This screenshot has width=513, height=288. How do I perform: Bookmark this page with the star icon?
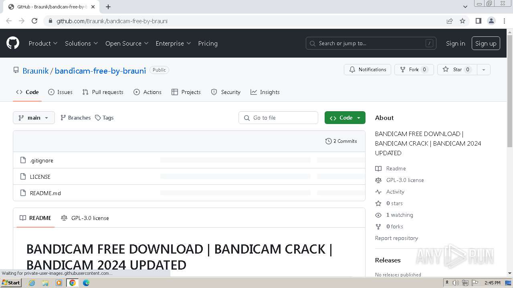[463, 21]
